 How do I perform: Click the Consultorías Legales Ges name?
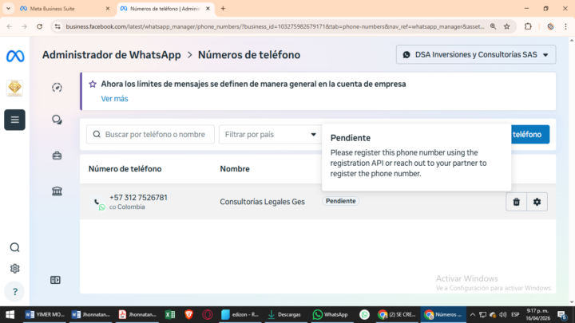262,202
